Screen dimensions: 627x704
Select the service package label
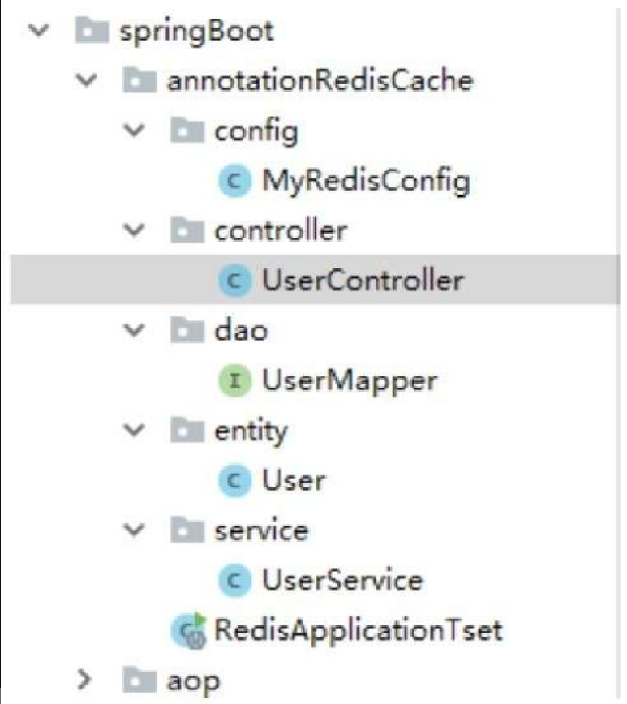[x=261, y=530]
